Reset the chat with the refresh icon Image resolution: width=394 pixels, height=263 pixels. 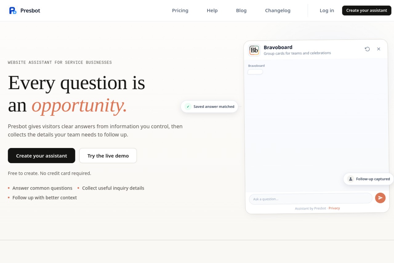[x=367, y=49]
